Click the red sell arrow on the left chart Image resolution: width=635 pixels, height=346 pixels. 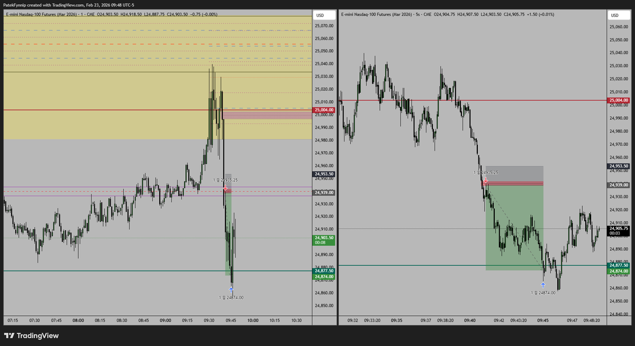pos(225,188)
